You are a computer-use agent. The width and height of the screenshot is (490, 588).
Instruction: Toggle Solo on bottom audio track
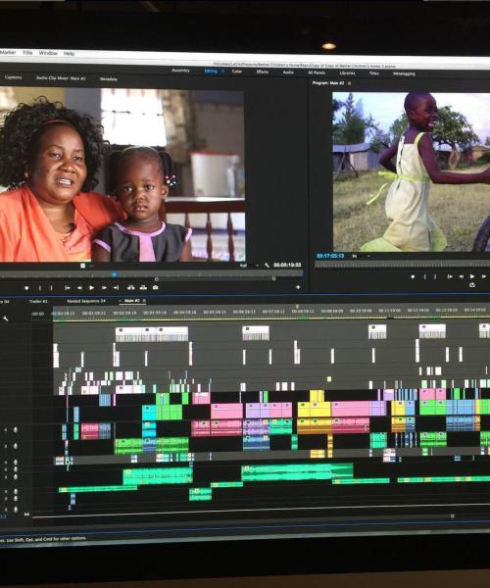tap(6, 510)
